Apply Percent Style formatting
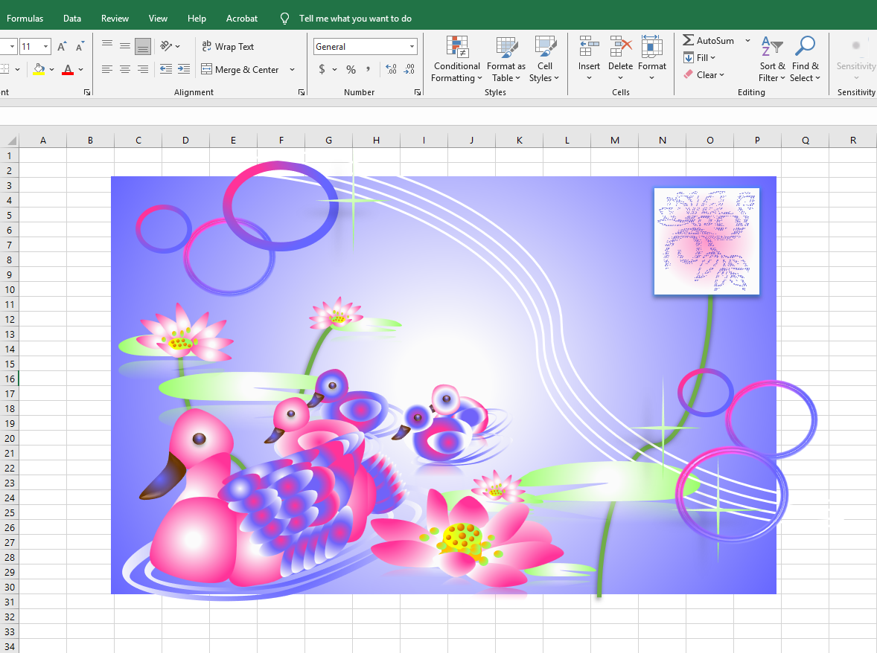 [350, 69]
